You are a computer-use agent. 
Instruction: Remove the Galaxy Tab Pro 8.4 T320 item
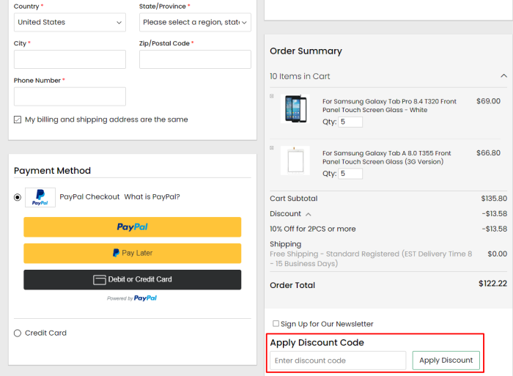coord(272,96)
